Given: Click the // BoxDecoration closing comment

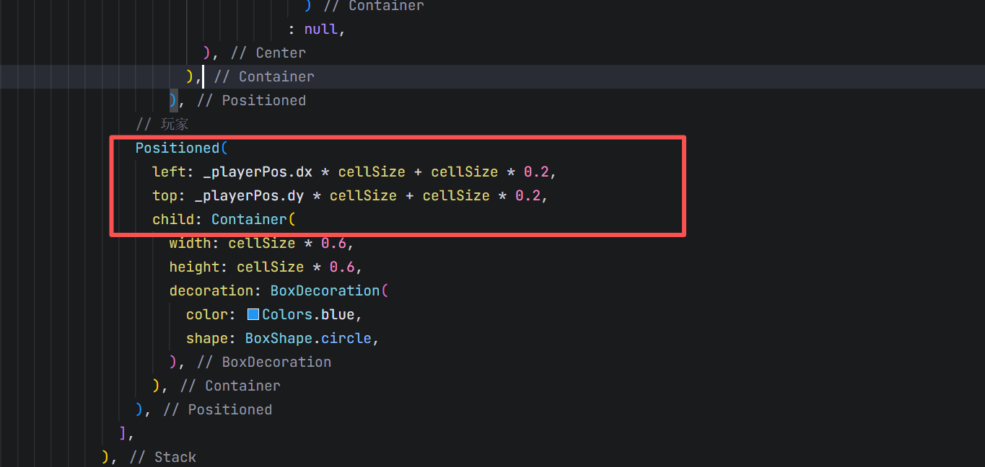Looking at the screenshot, I should point(264,362).
